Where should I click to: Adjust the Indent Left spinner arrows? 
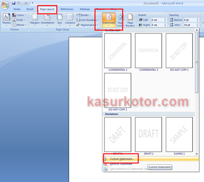(x=165, y=20)
